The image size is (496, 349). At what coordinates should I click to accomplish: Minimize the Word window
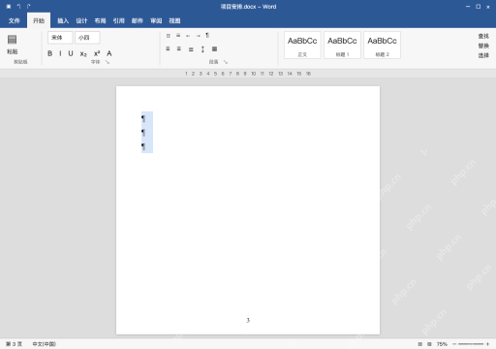coord(468,7)
